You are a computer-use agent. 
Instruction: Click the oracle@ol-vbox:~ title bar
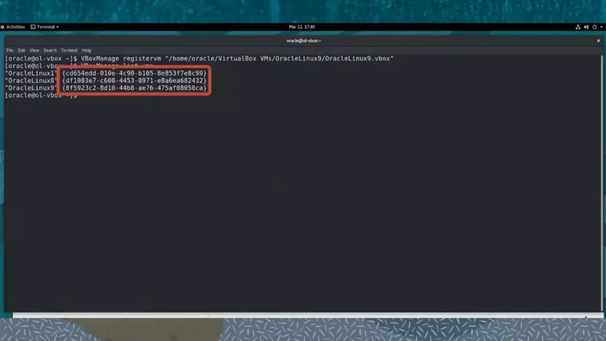coord(303,40)
